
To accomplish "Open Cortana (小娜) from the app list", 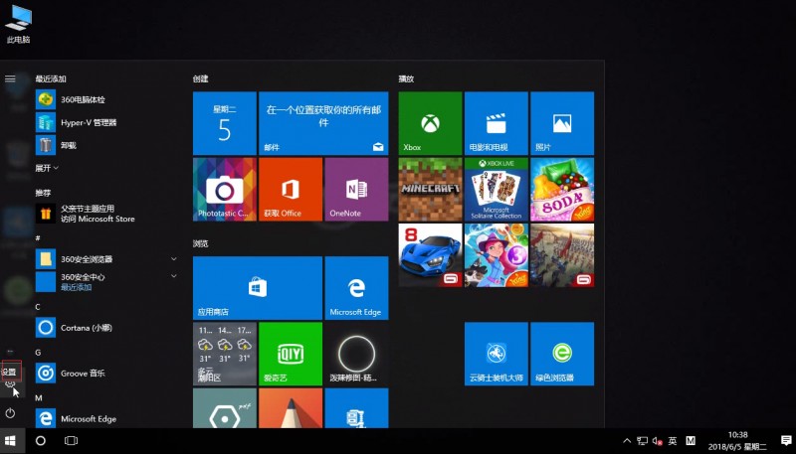I will coord(106,327).
